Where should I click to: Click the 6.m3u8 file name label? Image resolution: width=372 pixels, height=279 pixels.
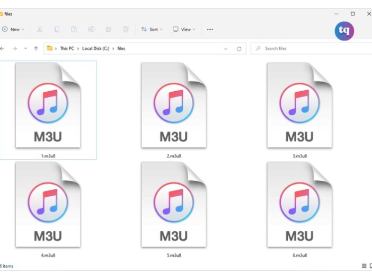(299, 255)
